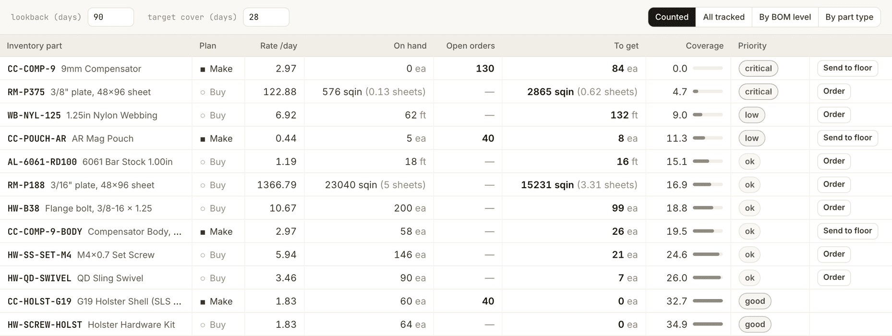Click the Buy plan circle for HW-SCREW-HOLST
Screen dimensions: 892x336
(x=203, y=325)
